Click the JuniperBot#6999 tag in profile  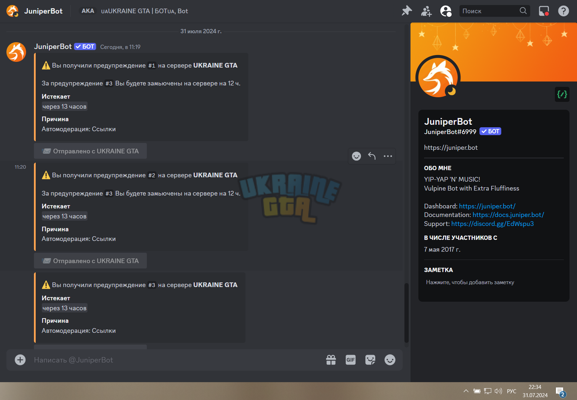(x=450, y=132)
